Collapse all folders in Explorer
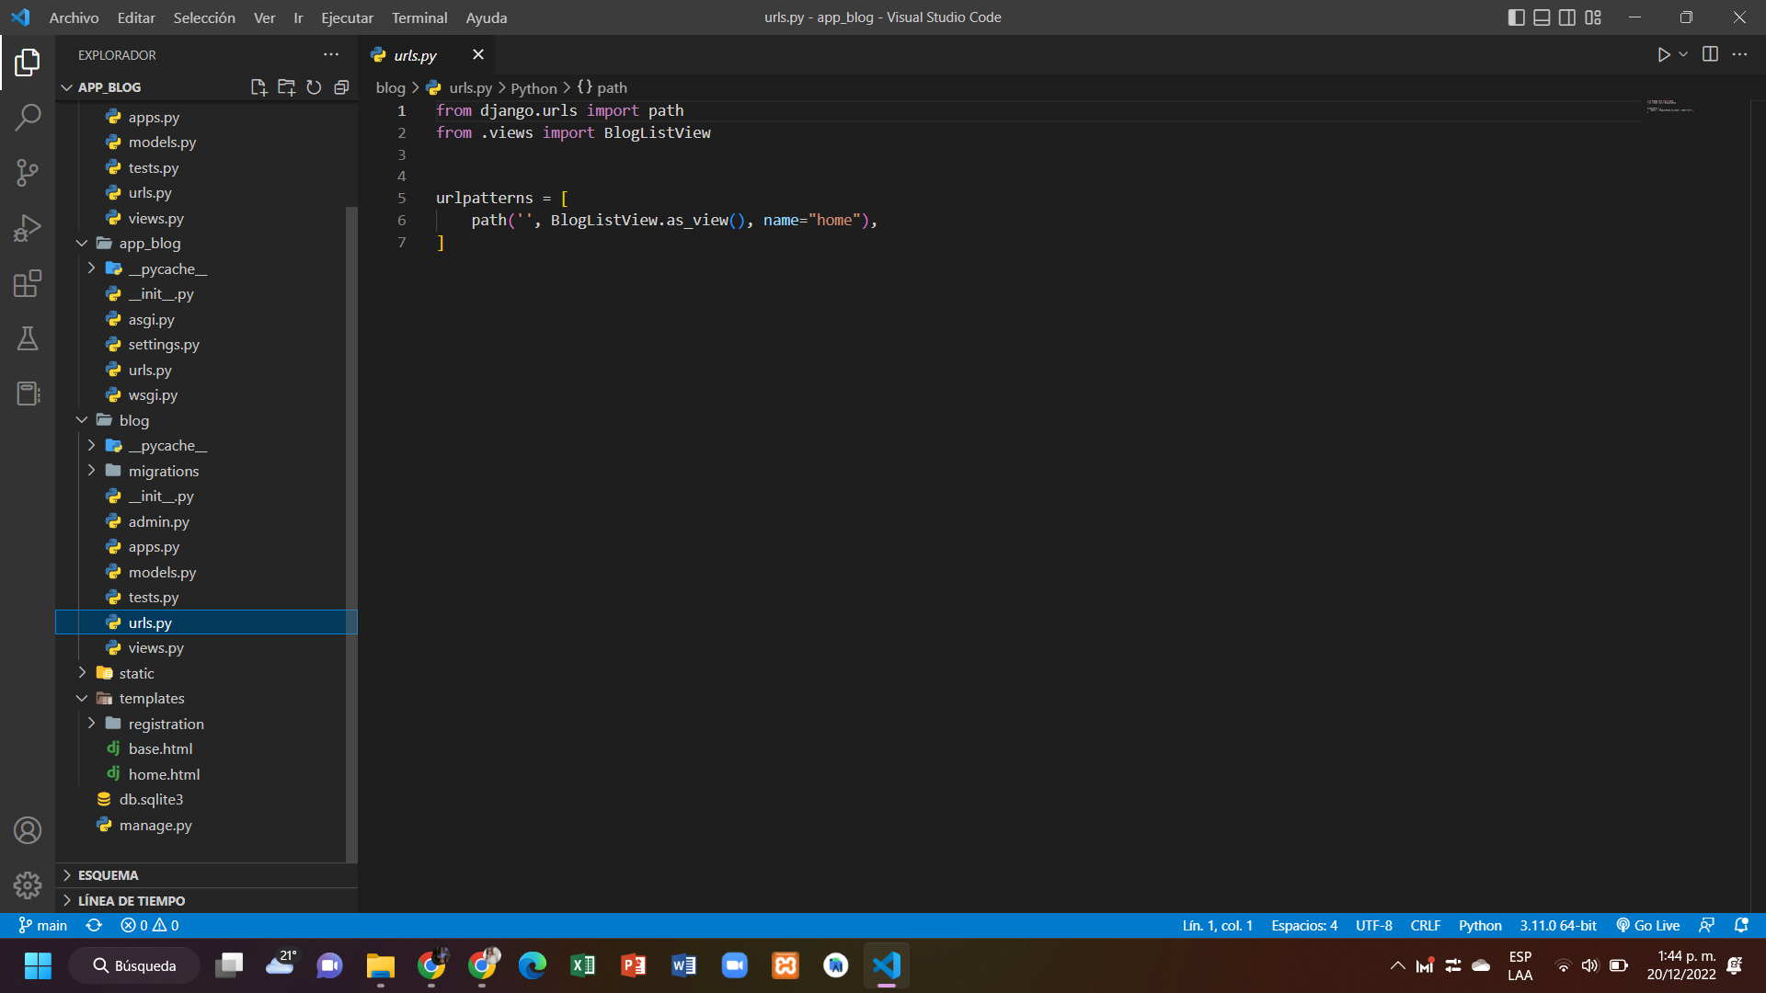Screen dimensions: 1766x993 (341, 87)
